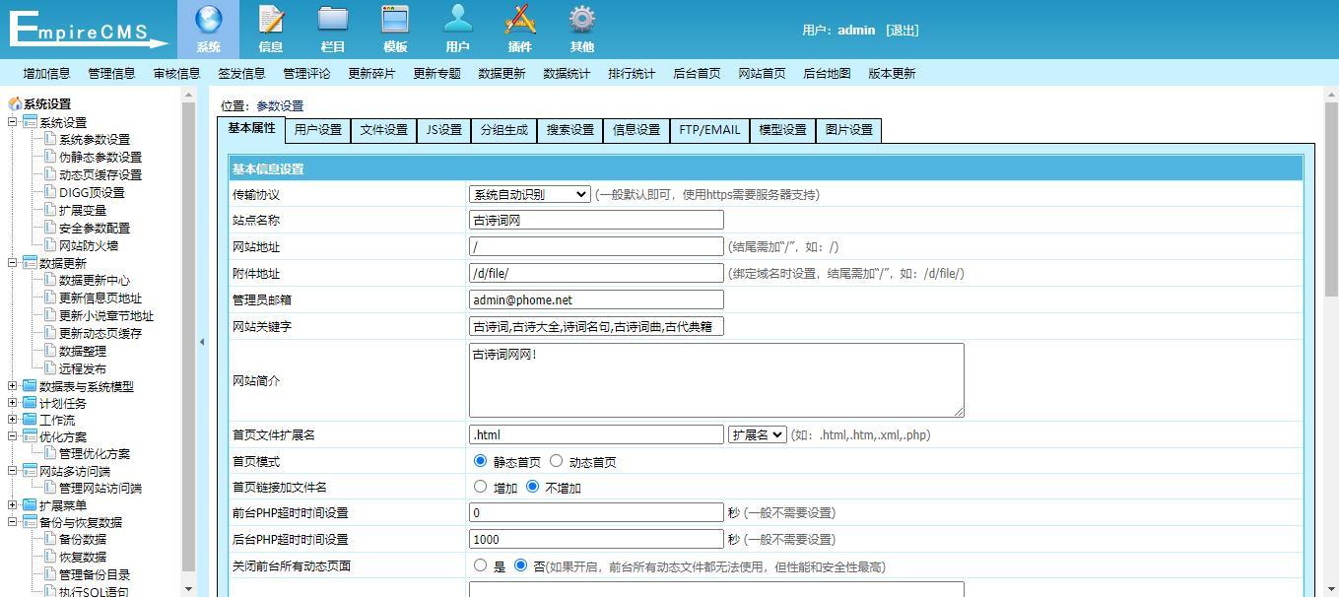Open 增加信息 in top menu
The height and width of the screenshot is (597, 1339).
pyautogui.click(x=46, y=73)
